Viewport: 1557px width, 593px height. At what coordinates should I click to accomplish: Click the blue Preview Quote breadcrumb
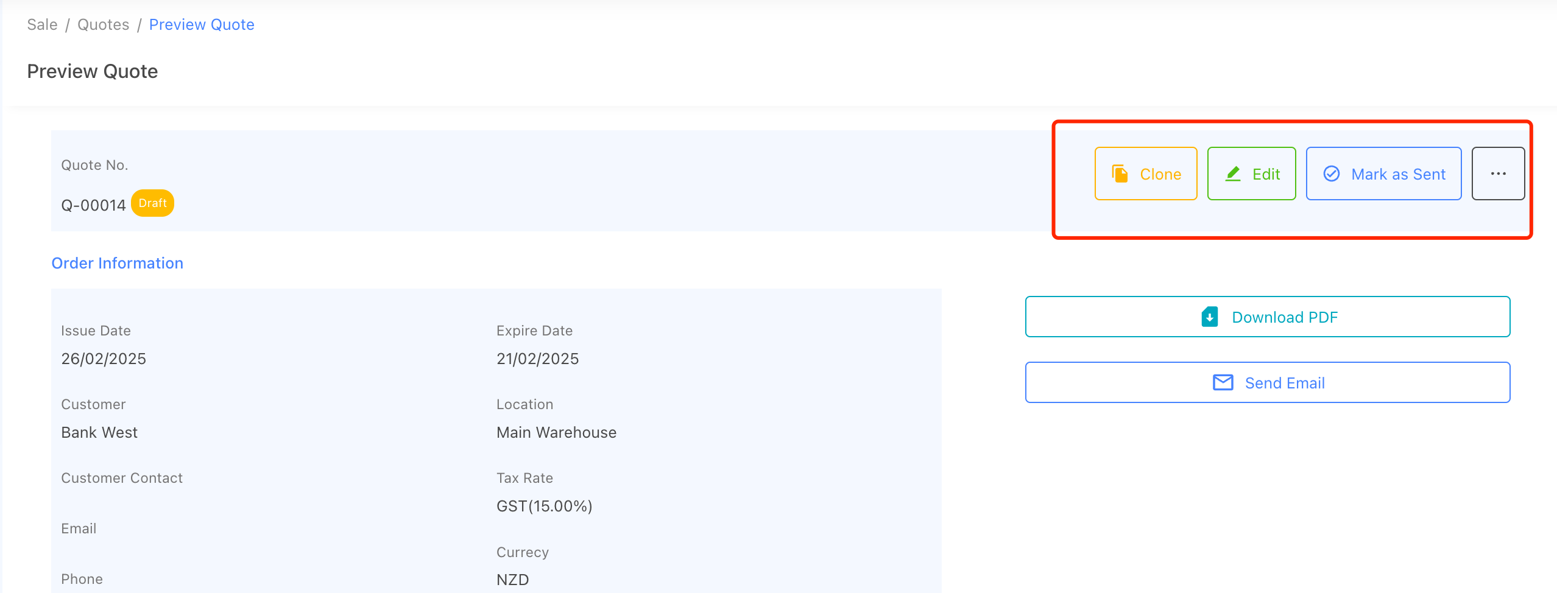pos(202,25)
